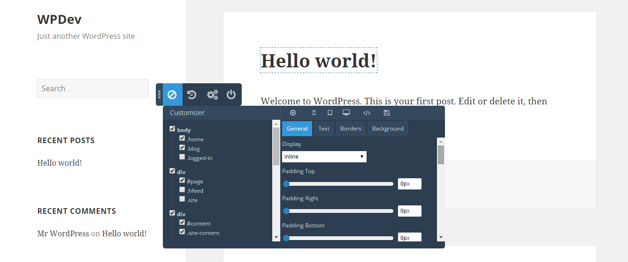Click the Padding Top slider handle
Screen dimensions: 628x262
click(286, 184)
